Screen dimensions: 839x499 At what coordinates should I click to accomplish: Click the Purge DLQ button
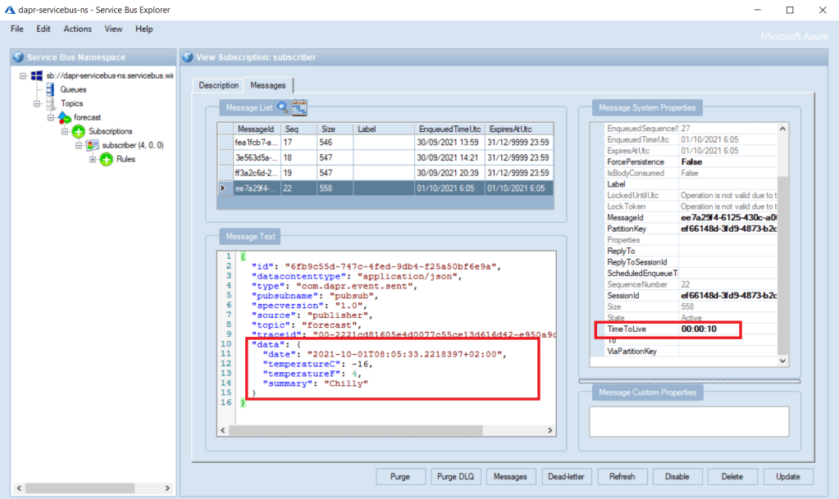pyautogui.click(x=455, y=476)
